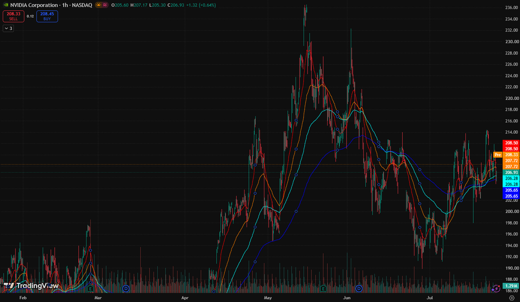520x302 pixels.
Task: Click the blue 208.45 BUY button
Action: (47, 16)
